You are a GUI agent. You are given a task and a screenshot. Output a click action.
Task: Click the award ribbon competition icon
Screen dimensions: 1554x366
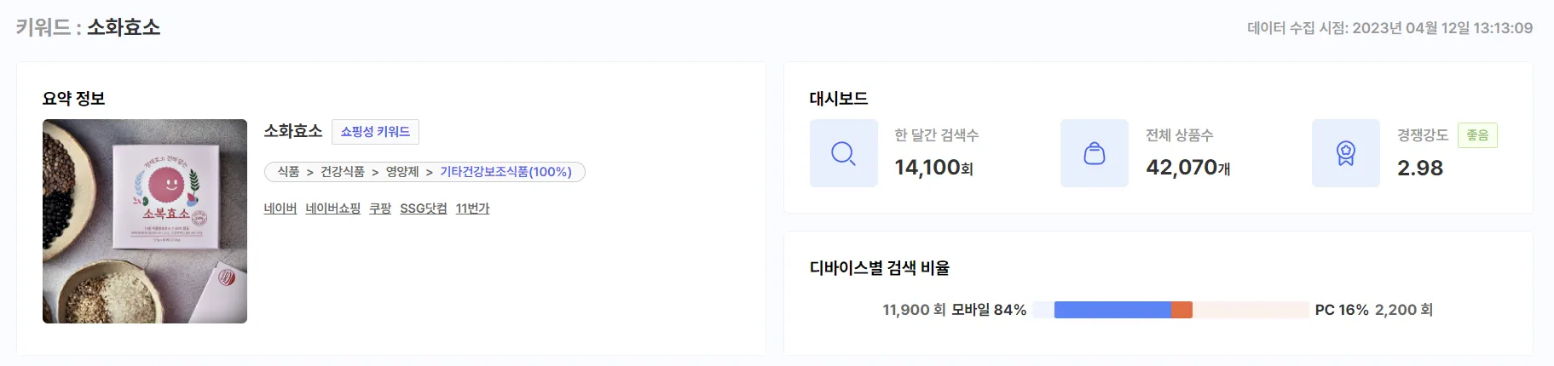(1346, 153)
